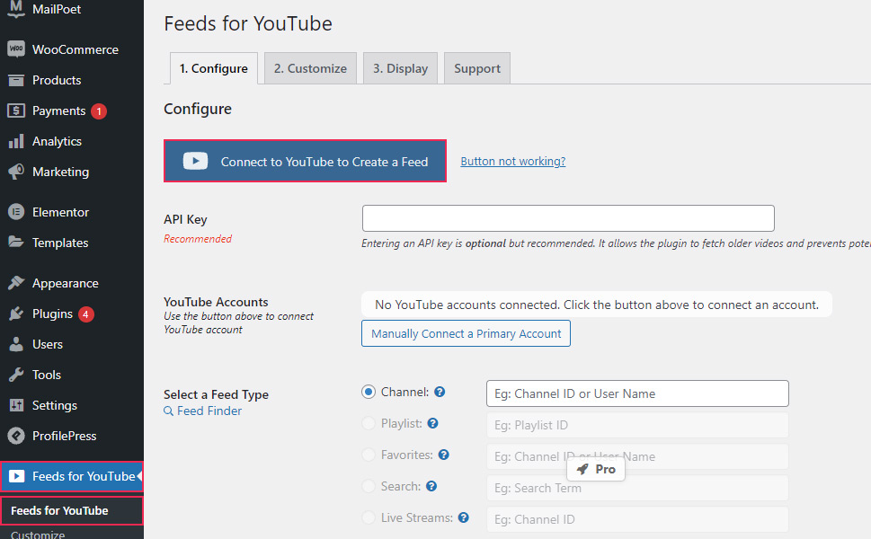Click the Elementor circle icon
Viewport: 871px width, 539px height.
click(16, 212)
